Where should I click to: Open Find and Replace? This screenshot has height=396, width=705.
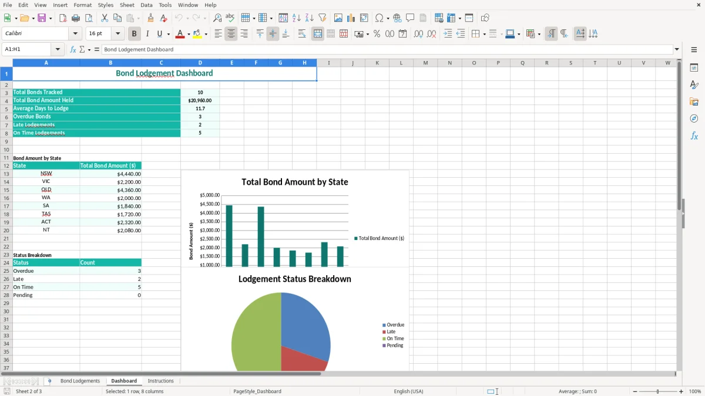click(x=217, y=18)
